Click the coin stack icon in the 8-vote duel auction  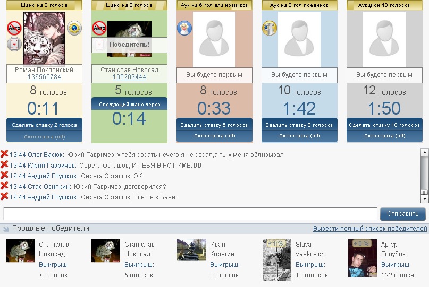point(270,28)
